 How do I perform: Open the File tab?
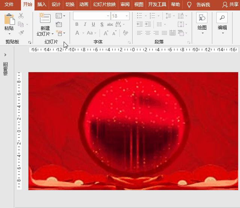[9, 4]
